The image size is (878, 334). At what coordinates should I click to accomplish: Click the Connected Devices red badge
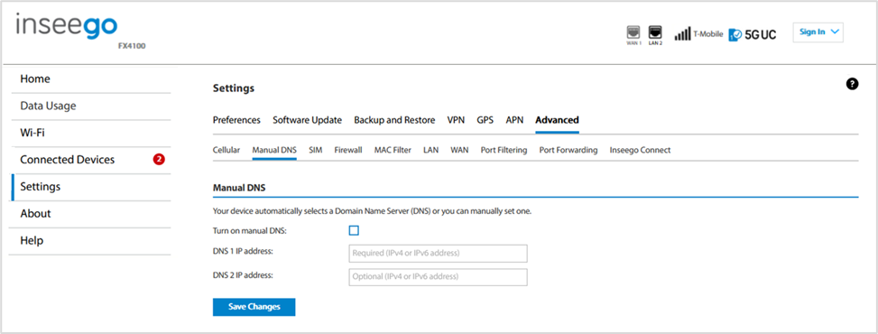tap(159, 160)
